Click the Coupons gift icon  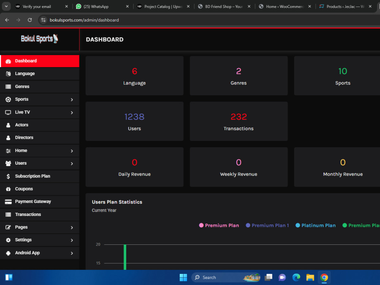pyautogui.click(x=8, y=189)
